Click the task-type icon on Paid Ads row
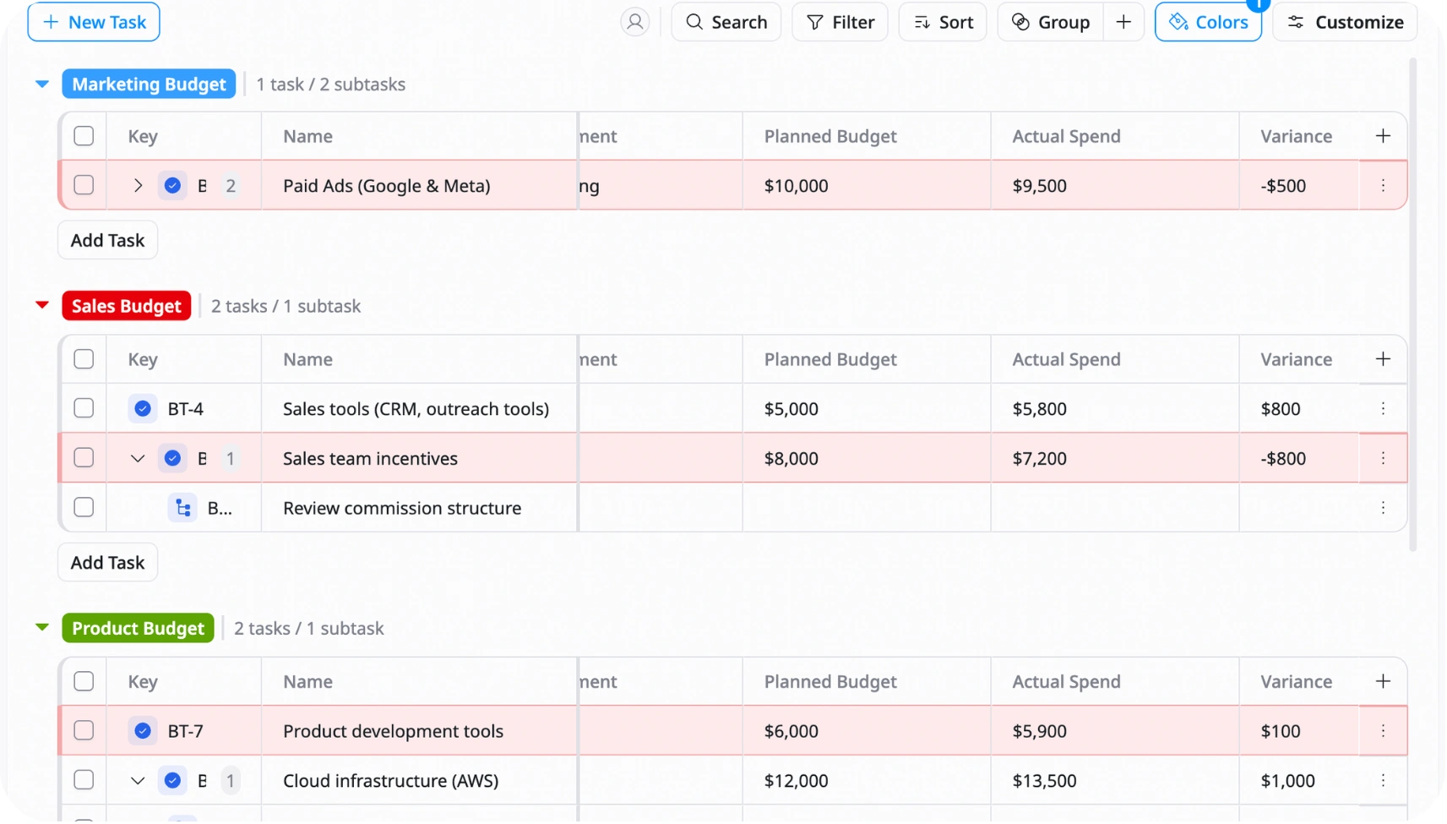The image size is (1447, 824). click(x=172, y=185)
